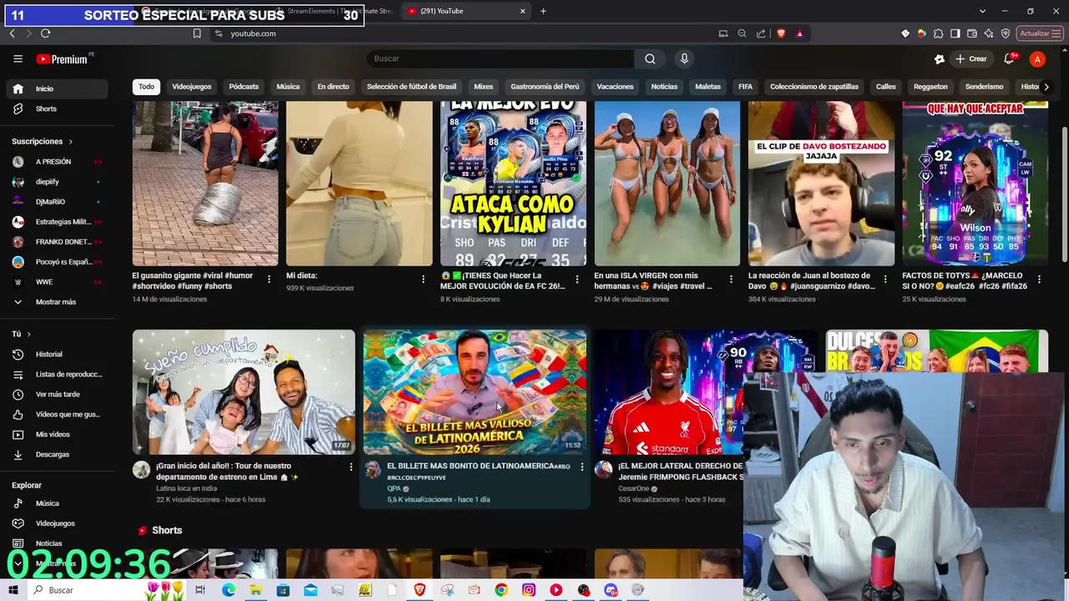Select the Reggaeton filter chip
This screenshot has height=601, width=1069.
pyautogui.click(x=930, y=87)
